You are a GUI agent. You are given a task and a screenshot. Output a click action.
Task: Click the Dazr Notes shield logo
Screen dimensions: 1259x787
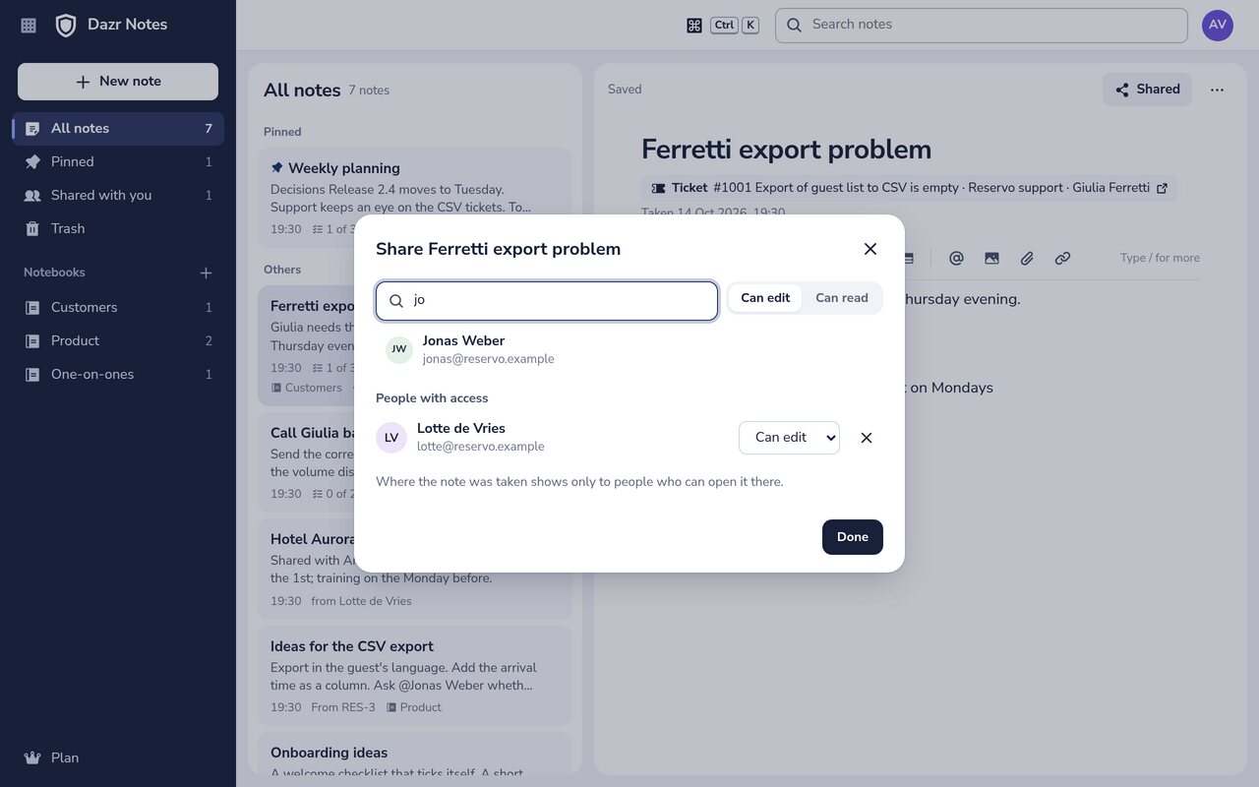[66, 26]
